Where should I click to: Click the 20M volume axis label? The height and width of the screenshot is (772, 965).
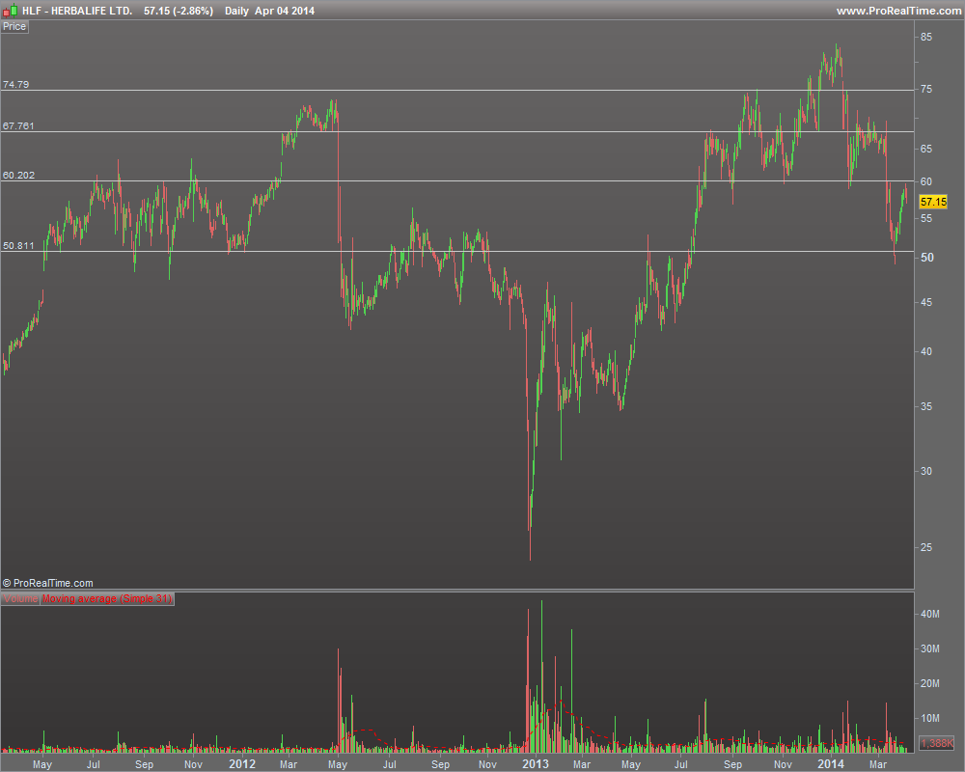(930, 683)
